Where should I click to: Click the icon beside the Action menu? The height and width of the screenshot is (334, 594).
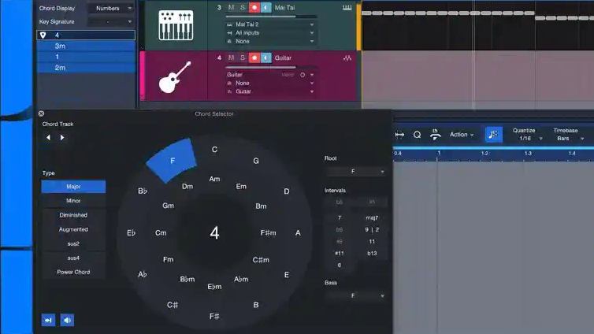tap(436, 134)
